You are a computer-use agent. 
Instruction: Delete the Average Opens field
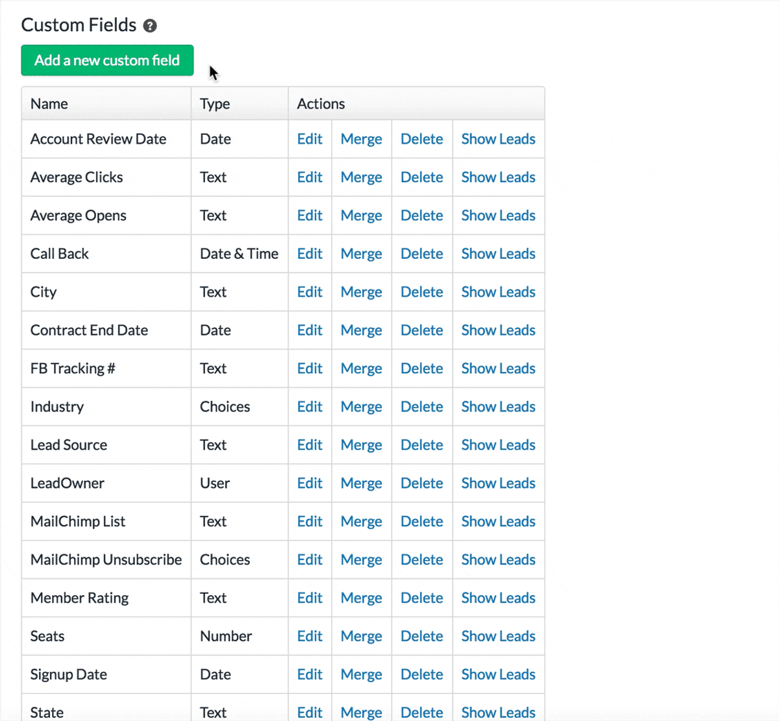point(422,215)
